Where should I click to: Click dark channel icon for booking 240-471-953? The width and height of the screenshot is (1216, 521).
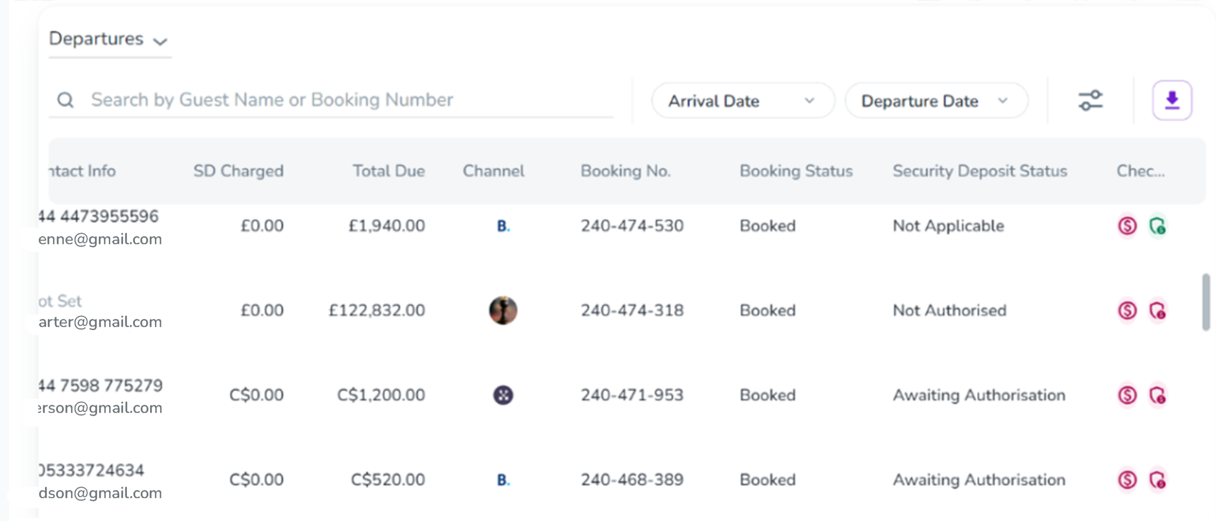pos(503,395)
